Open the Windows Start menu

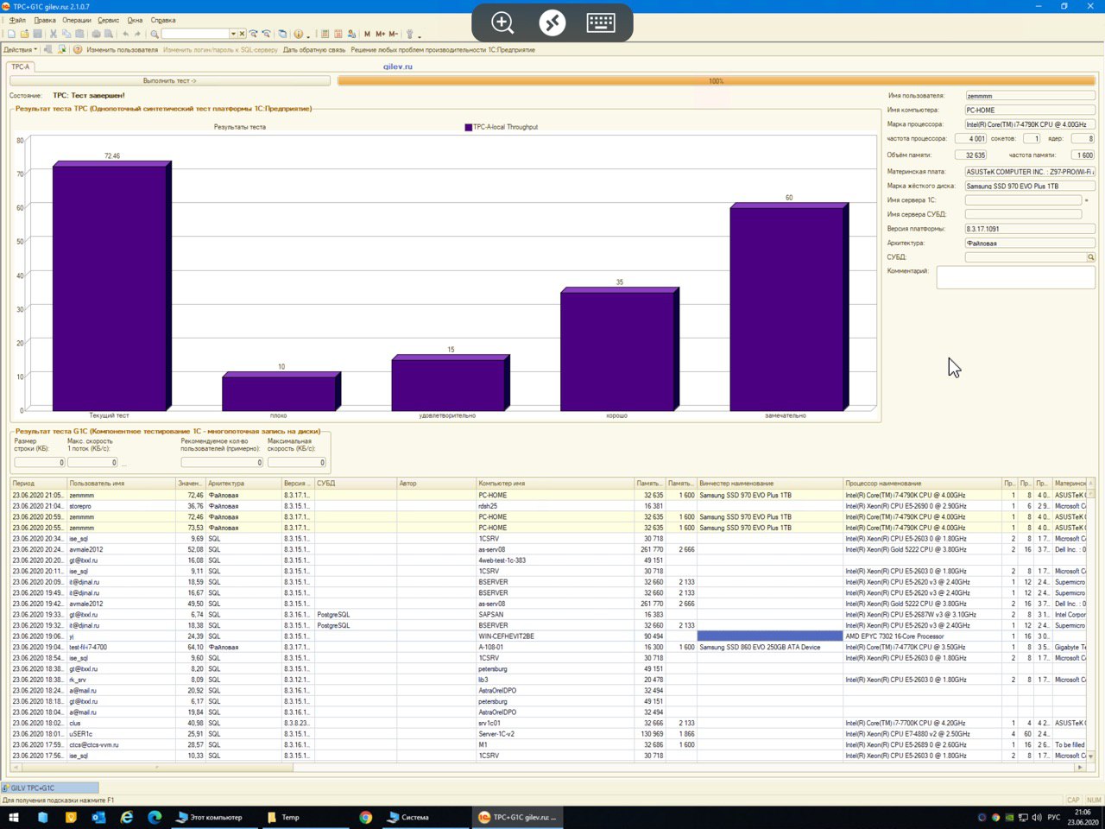pyautogui.click(x=14, y=817)
